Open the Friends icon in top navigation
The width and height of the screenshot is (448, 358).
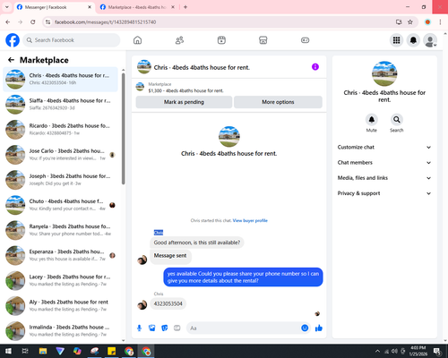179,40
